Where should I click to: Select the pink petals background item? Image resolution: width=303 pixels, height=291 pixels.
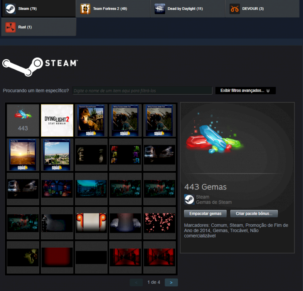point(159,223)
